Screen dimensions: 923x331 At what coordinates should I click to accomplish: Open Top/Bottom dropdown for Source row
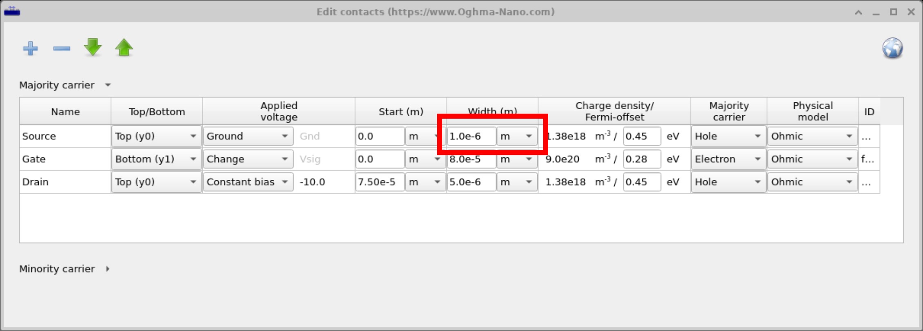pyautogui.click(x=157, y=136)
